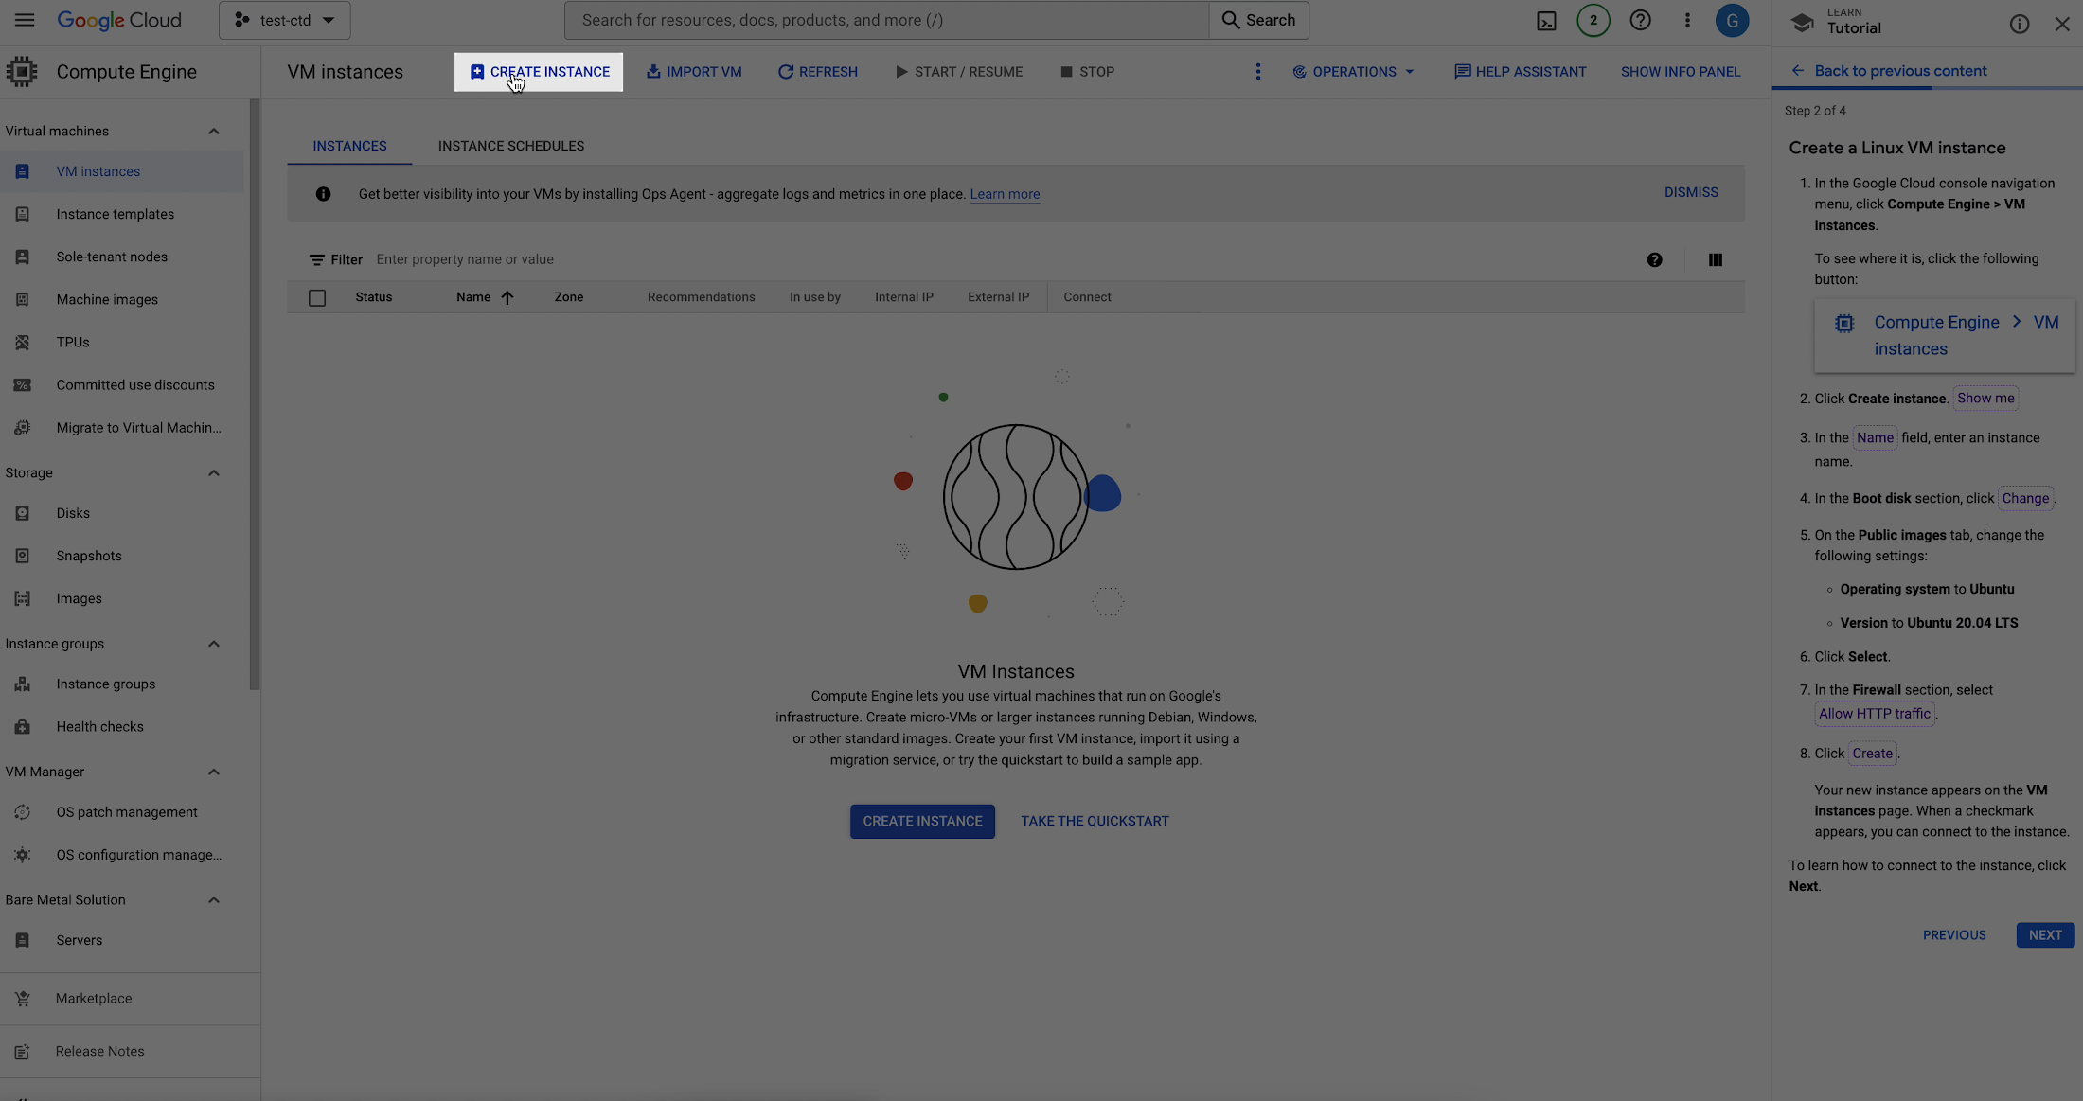Select the Health checks sidebar icon

click(x=23, y=726)
